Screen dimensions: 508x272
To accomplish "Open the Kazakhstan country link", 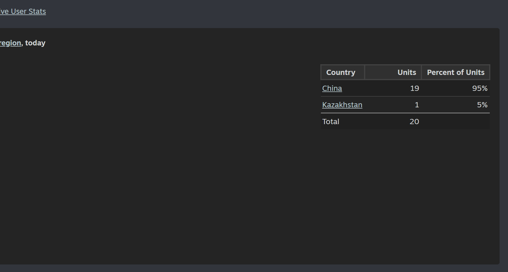I will click(x=342, y=105).
